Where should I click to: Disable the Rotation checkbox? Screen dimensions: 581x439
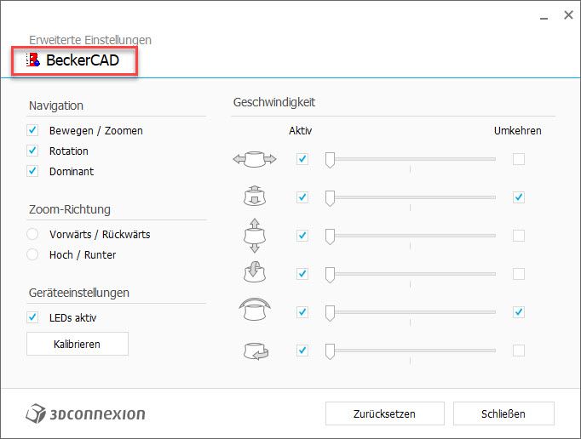pos(32,151)
